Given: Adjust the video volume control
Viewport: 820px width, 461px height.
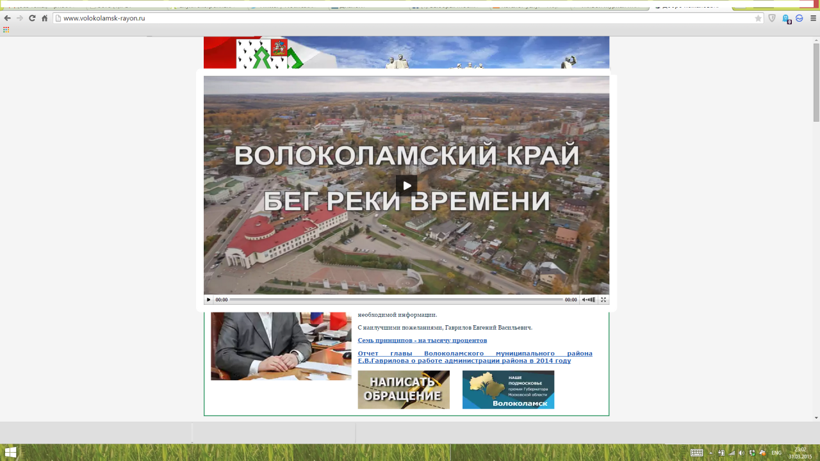Looking at the screenshot, I should [589, 300].
